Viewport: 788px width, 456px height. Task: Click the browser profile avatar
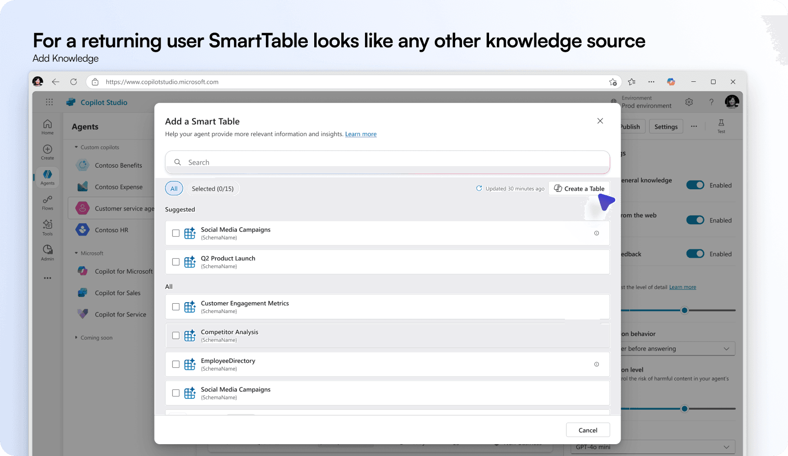[x=38, y=82]
